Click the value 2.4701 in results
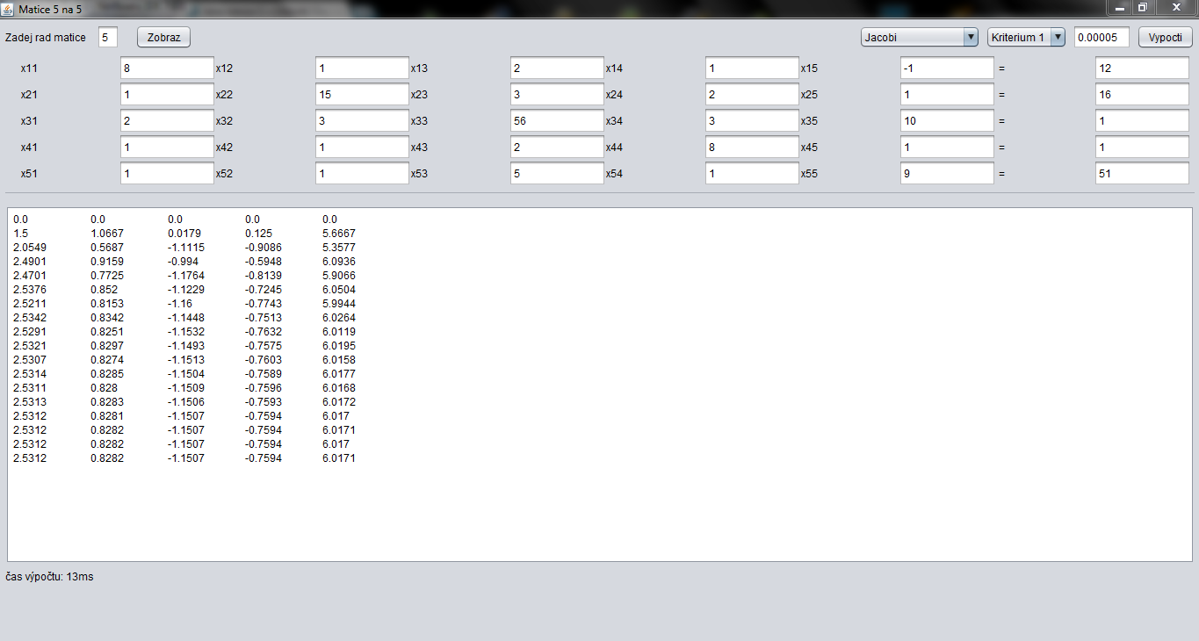 coord(30,276)
